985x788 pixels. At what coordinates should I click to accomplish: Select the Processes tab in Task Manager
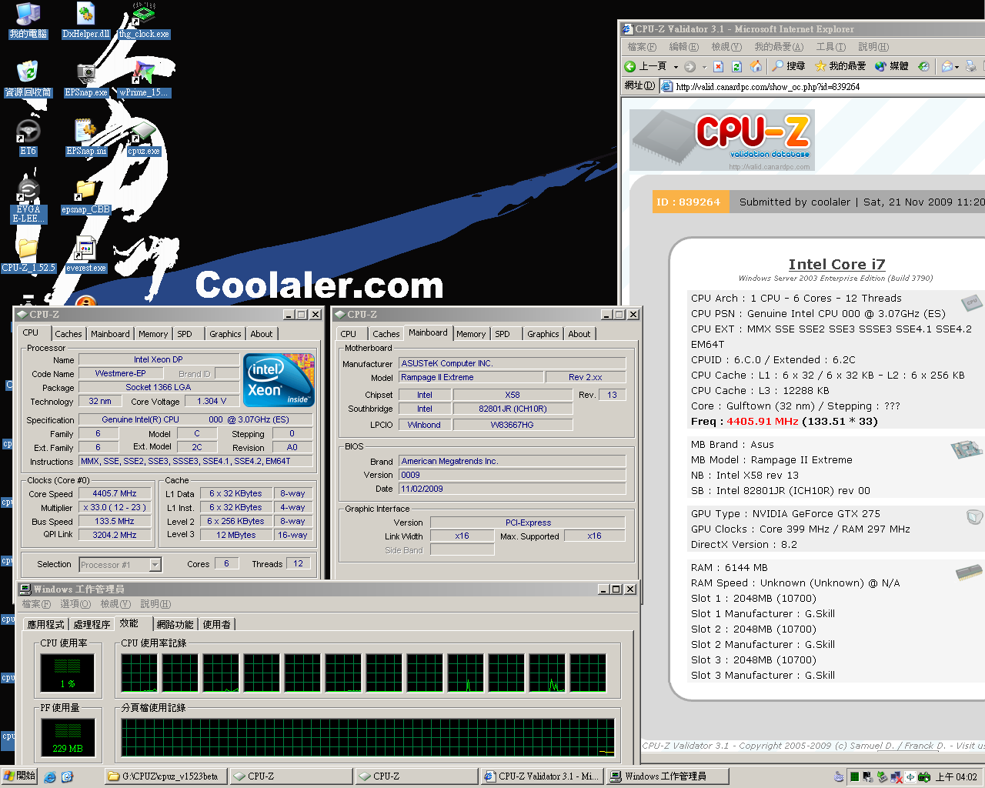[92, 624]
